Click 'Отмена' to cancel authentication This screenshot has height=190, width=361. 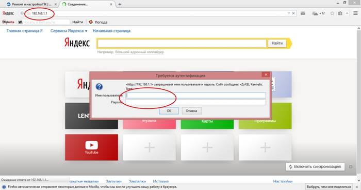[x=191, y=111]
